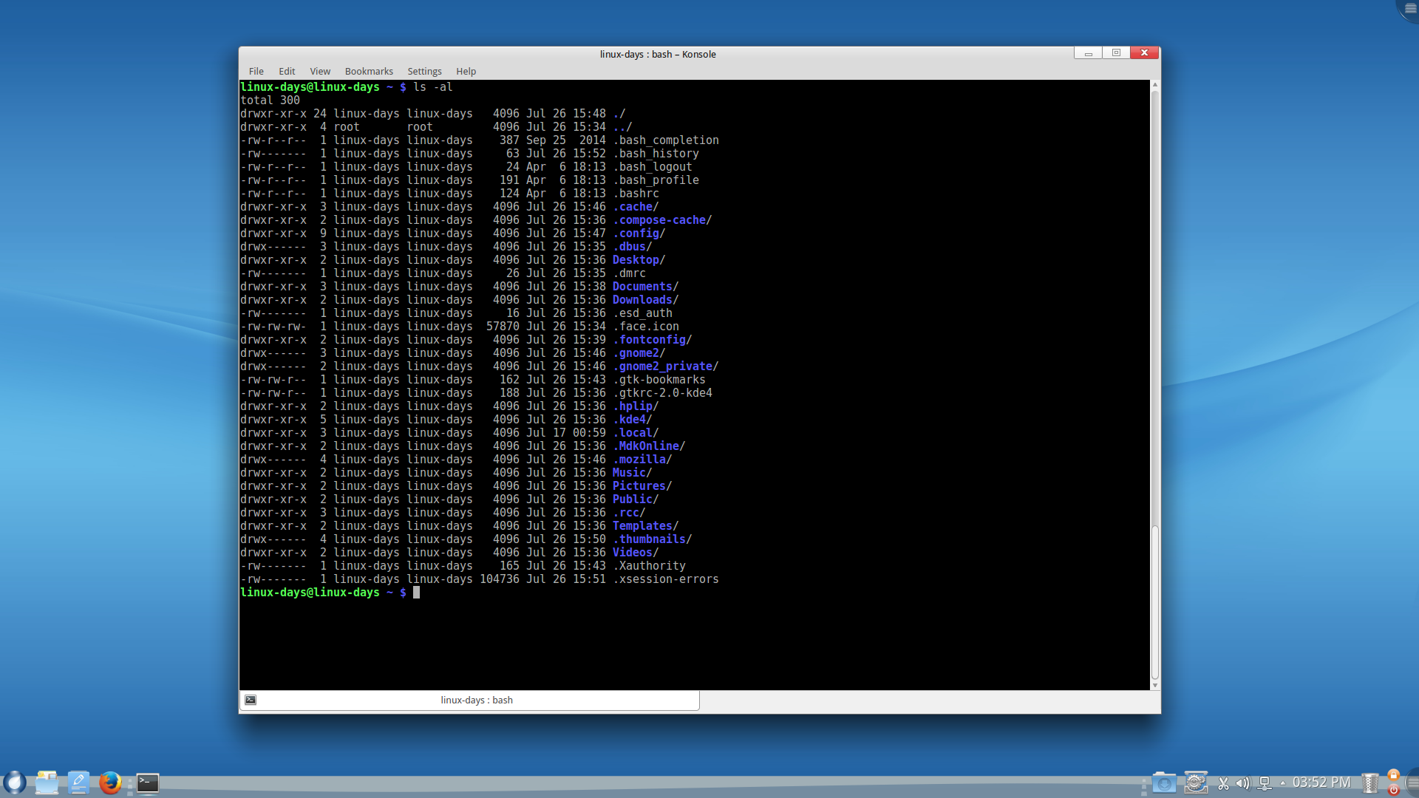Open the Bookmarks menu in Konsole
This screenshot has height=798, width=1419.
369,72
